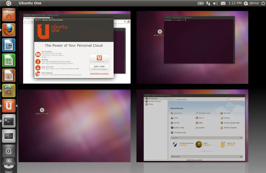Open the messaging envelope menu
This screenshot has height=173, width=266.
tap(223, 3)
